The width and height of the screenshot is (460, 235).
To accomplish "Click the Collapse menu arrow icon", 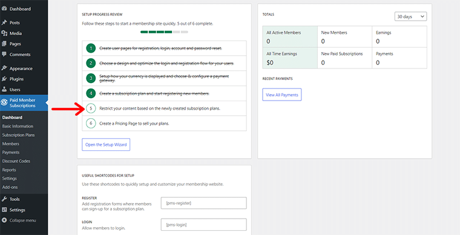I will click(x=4, y=220).
